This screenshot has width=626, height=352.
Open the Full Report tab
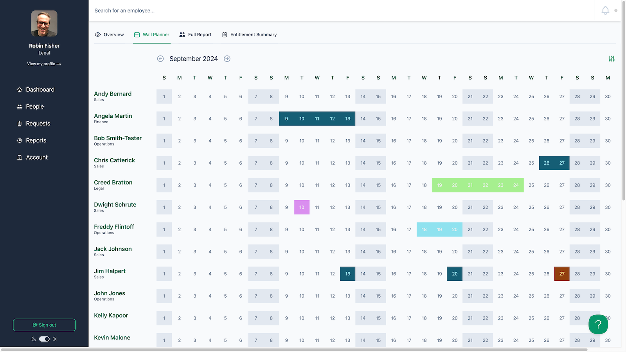click(x=196, y=35)
